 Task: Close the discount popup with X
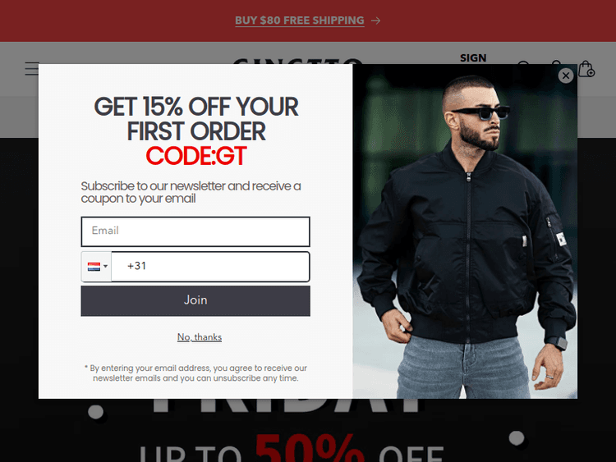(566, 75)
